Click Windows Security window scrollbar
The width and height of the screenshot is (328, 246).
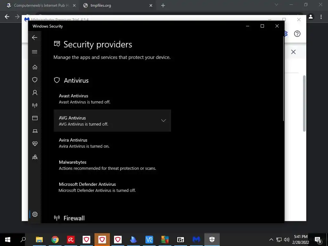pos(283,79)
